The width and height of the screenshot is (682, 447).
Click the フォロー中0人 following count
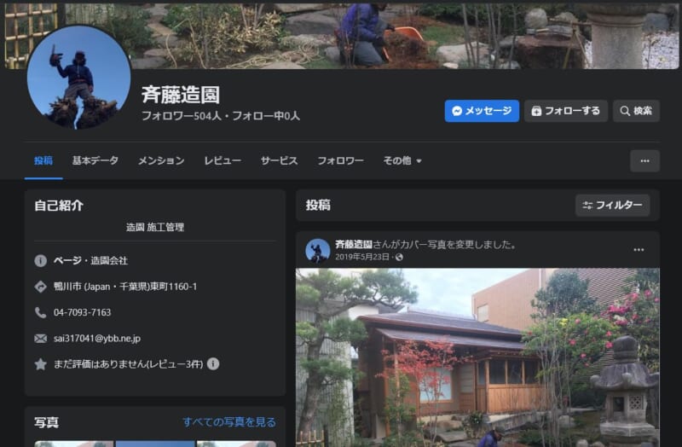point(266,116)
